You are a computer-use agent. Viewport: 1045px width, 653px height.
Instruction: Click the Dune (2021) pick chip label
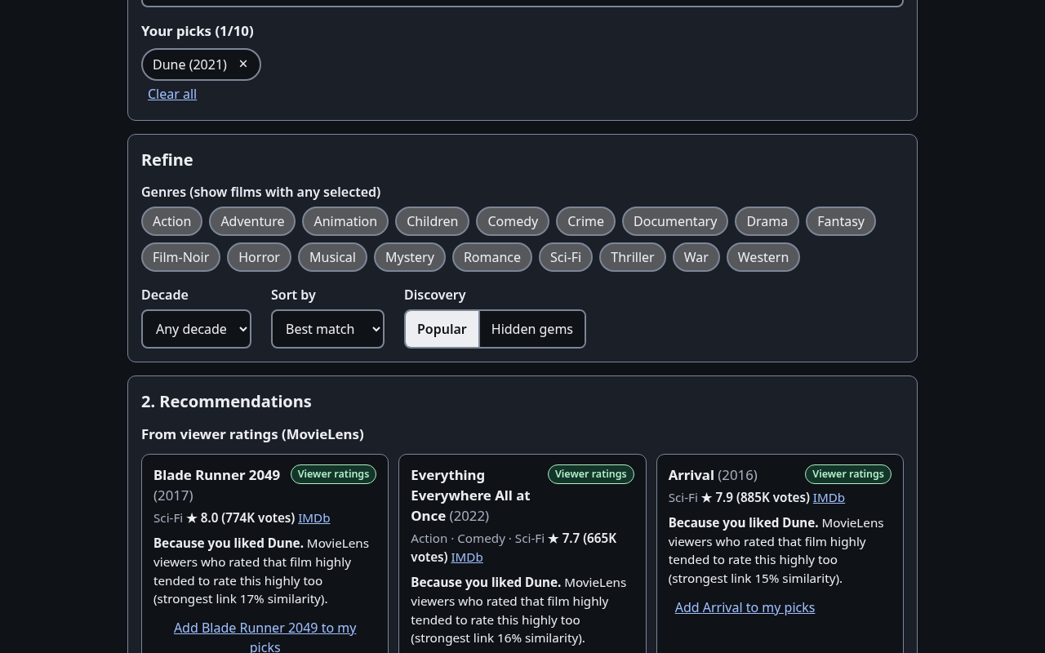click(x=189, y=64)
